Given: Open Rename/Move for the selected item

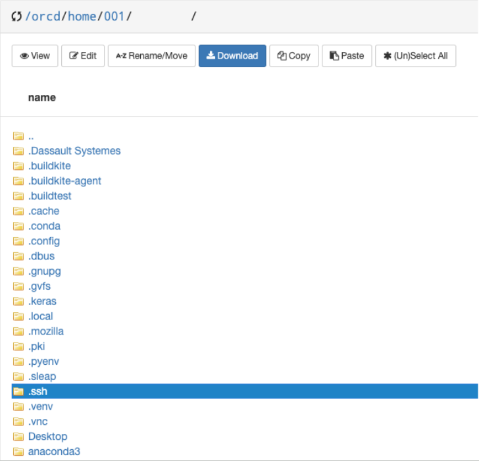Looking at the screenshot, I should (151, 56).
